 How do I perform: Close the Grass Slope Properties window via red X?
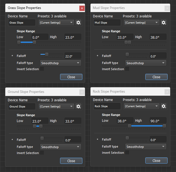point(82,8)
